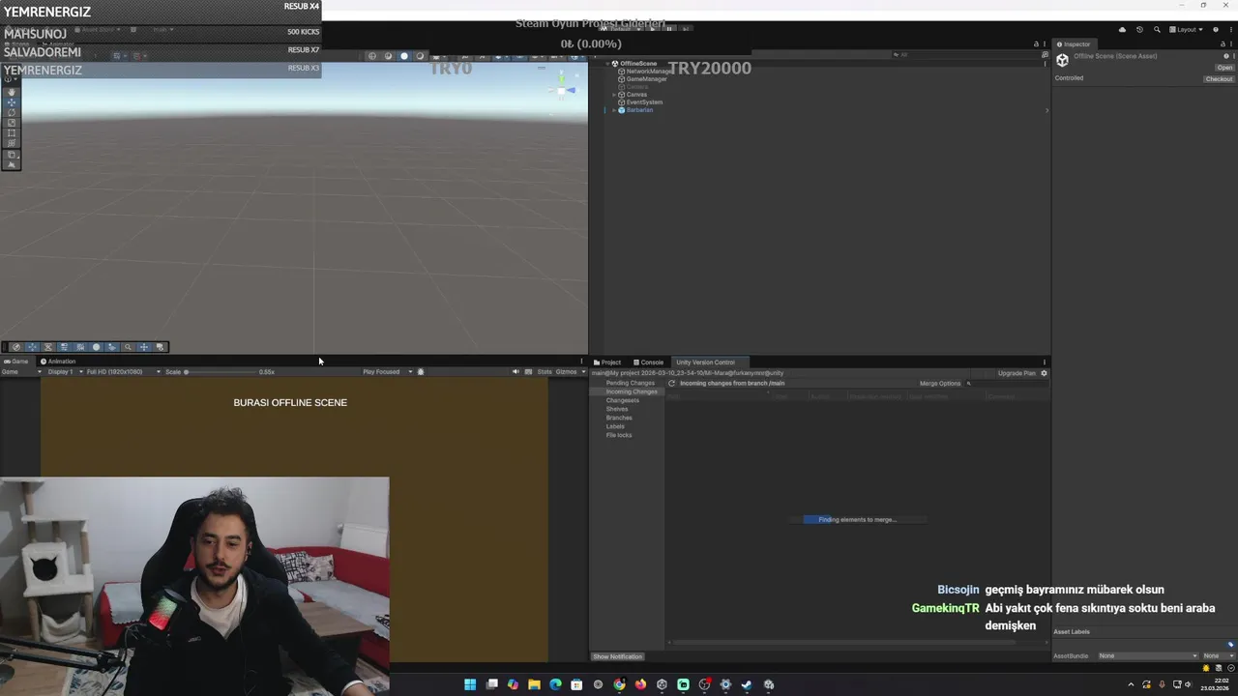
Task: Toggle mute audio icon in Game view
Action: coord(516,371)
